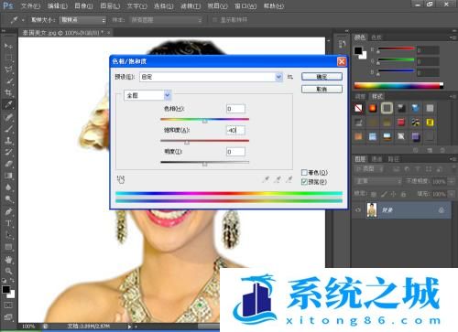Screen dimensions: 458x332
Task: Open the 编辑(E) menu
Action: pos(58,5)
